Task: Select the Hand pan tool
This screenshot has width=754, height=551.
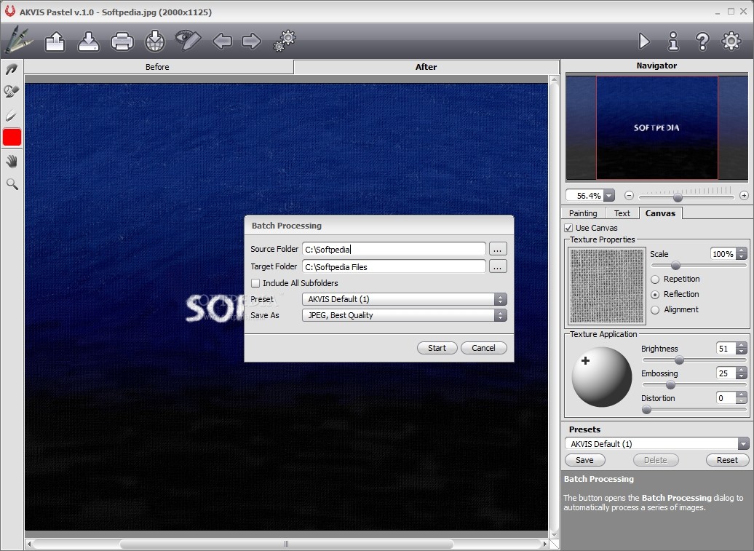Action: click(x=12, y=162)
